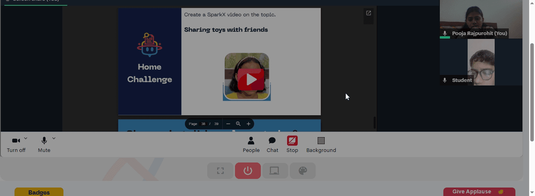Click Give Applause button
The width and height of the screenshot is (535, 196).
[x=479, y=192]
